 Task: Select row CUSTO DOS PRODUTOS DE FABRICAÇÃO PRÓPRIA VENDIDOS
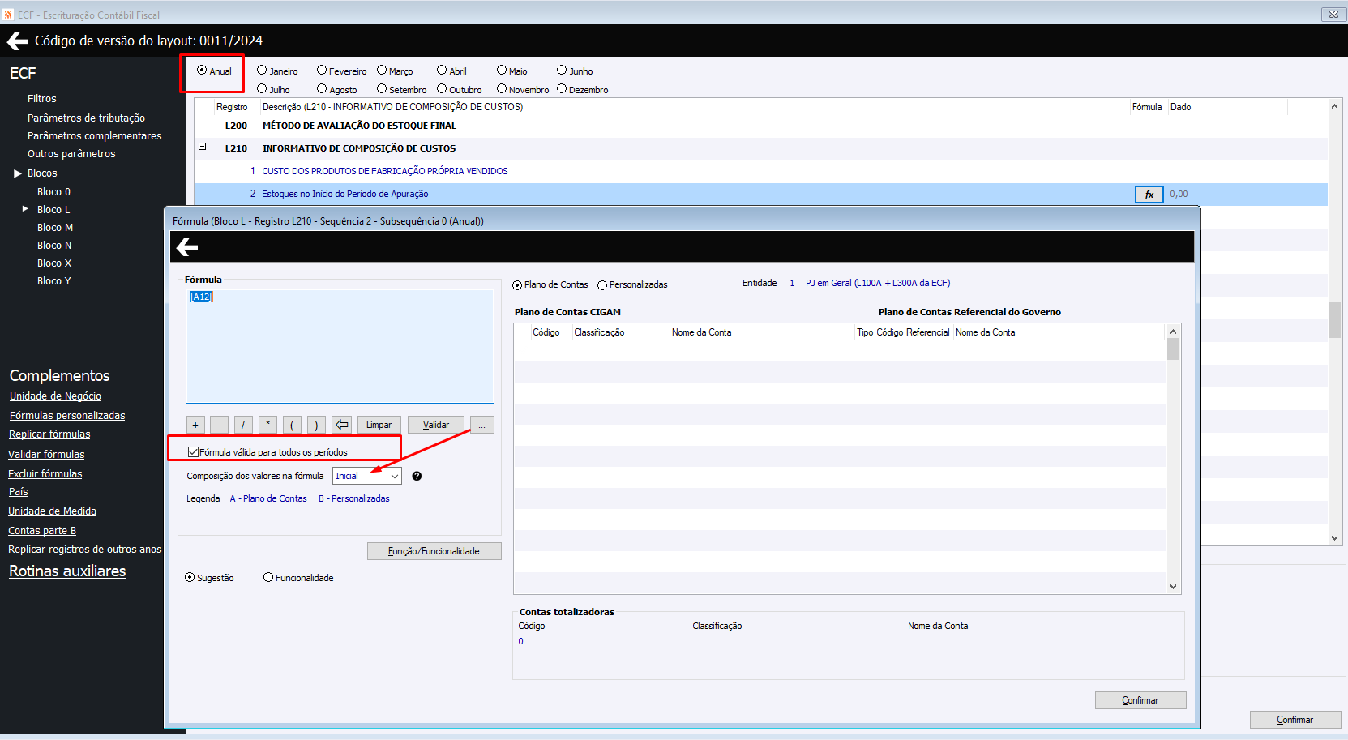[760, 171]
